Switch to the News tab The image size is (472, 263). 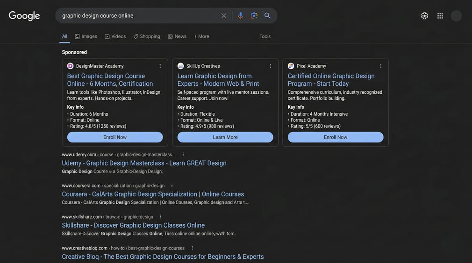[x=177, y=36]
